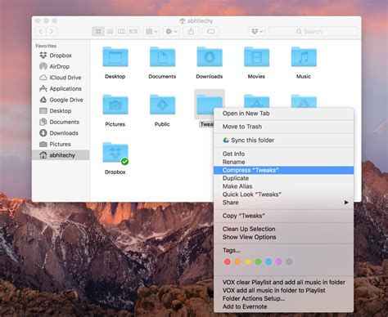Screen dimensions: 388x317
Task: Click the Share toolbar icon
Action: pyautogui.click(x=191, y=32)
